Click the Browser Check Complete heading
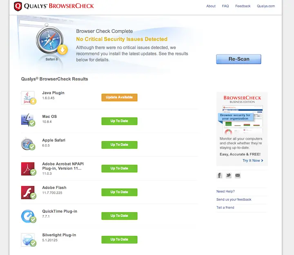The height and width of the screenshot is (255, 294). pos(105,31)
